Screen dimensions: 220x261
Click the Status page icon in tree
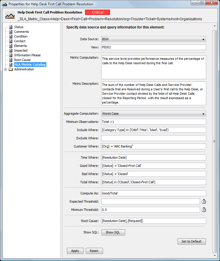click(x=11, y=27)
